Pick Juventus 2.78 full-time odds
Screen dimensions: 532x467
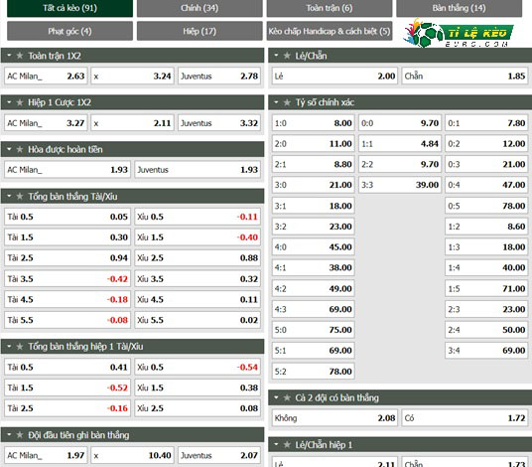point(219,77)
